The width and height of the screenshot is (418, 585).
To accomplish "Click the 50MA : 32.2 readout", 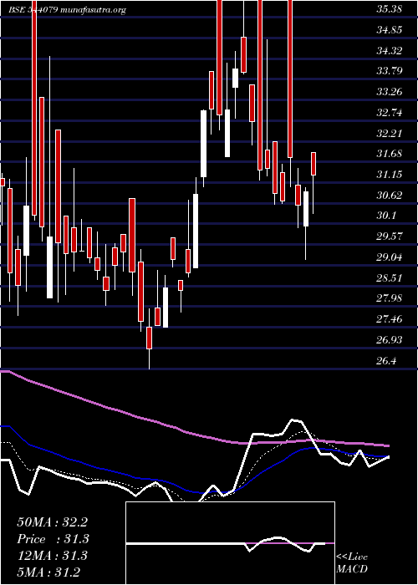I will [x=52, y=522].
